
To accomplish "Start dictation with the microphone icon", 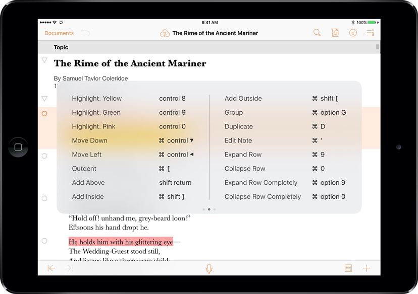I will (x=210, y=268).
